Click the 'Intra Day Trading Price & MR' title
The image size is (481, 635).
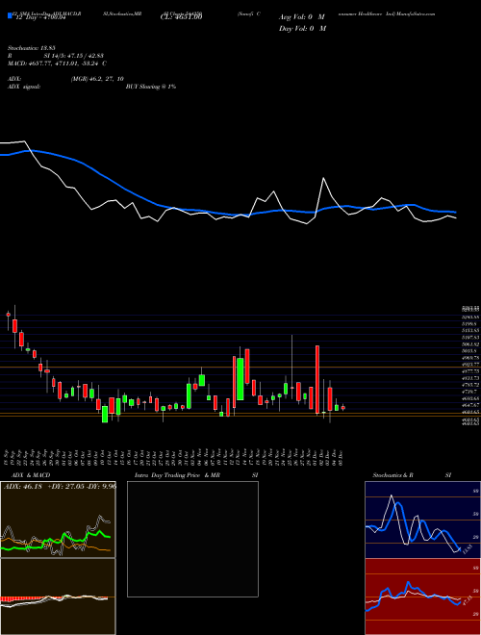coord(177,475)
